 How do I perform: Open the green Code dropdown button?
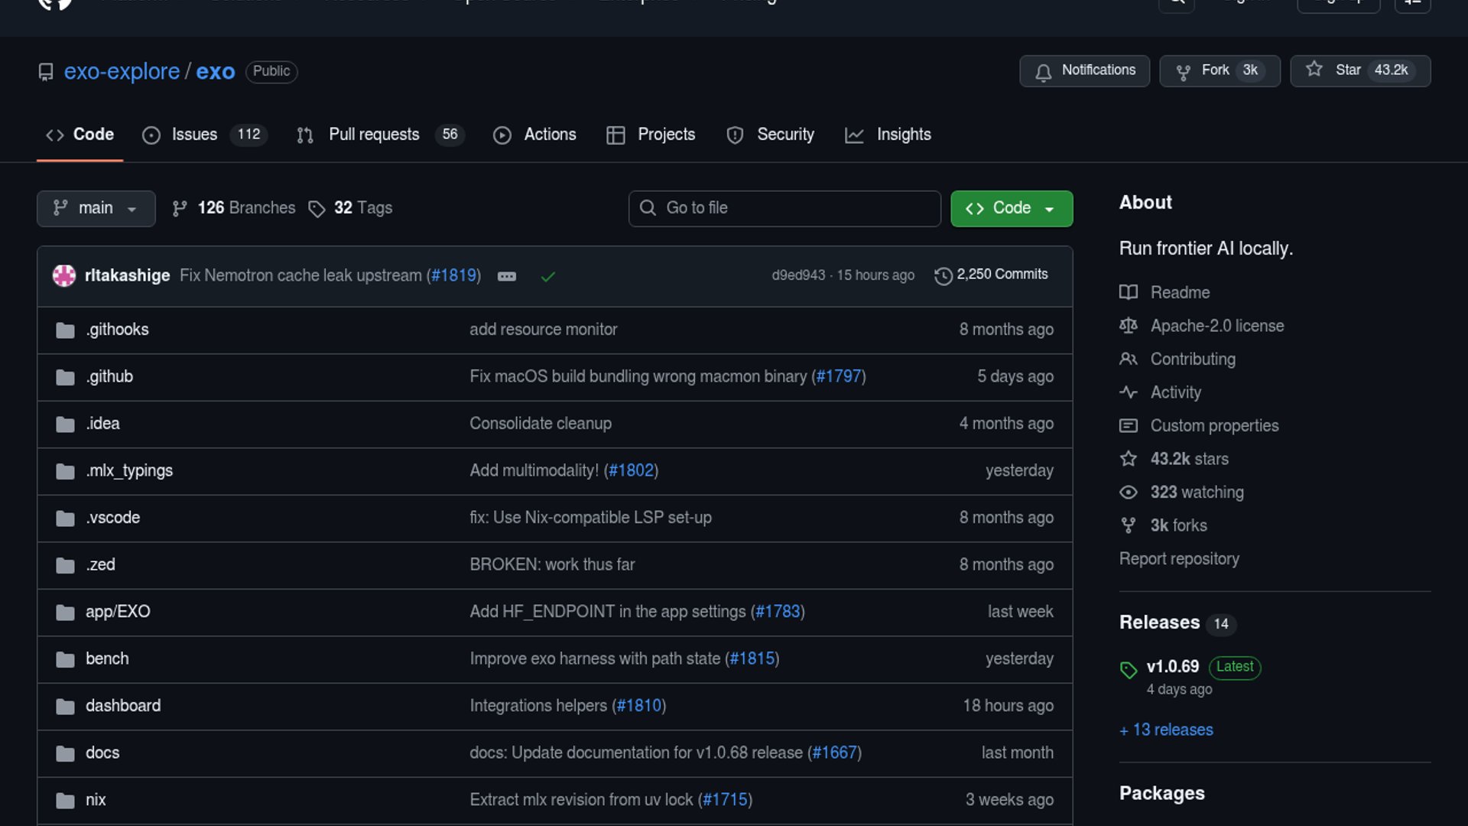pyautogui.click(x=1012, y=208)
